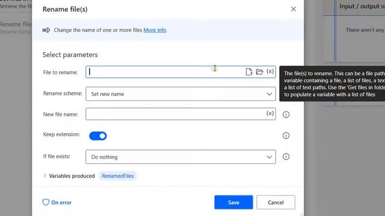Click the Select parameters heading
385x216 pixels.
(70, 55)
